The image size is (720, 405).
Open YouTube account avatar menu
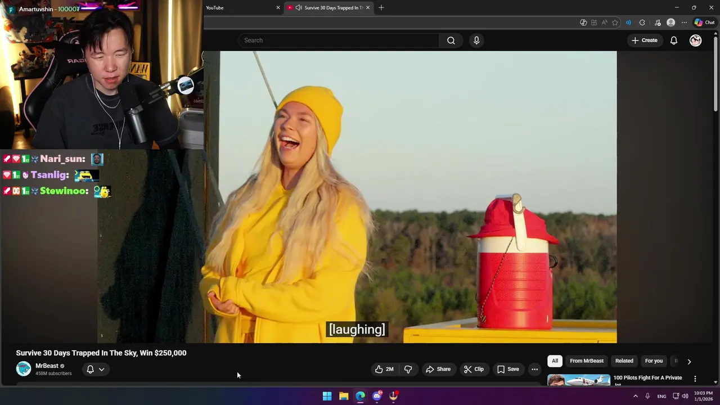click(696, 40)
